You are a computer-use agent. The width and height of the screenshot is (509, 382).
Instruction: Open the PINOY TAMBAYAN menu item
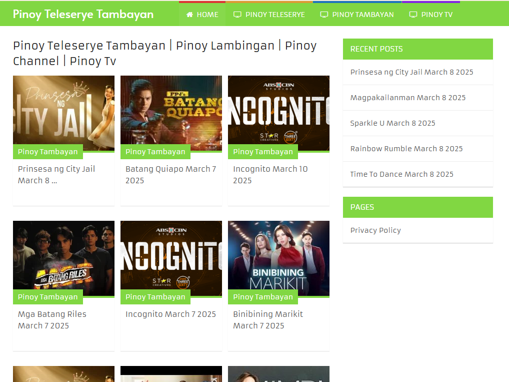tap(357, 15)
